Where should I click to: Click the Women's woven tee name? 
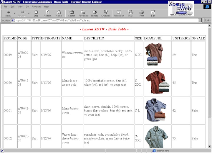(x=72, y=55)
